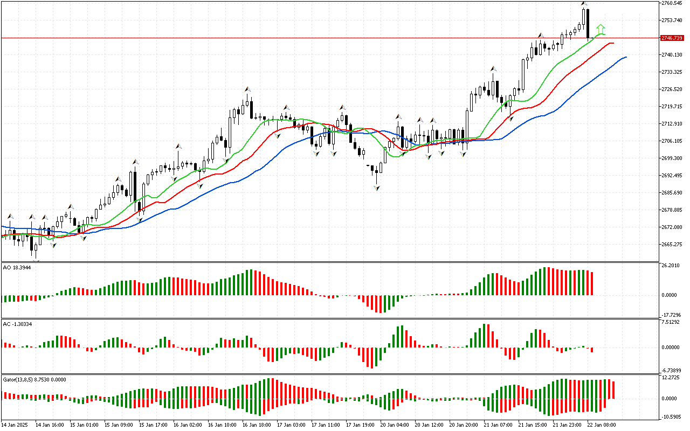Select 17 Jan 19:00 on the time axis
The width and height of the screenshot is (690, 431).
(360, 425)
